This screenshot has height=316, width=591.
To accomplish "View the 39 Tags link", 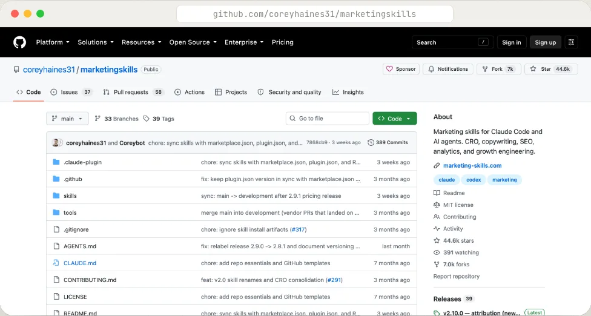I will pyautogui.click(x=159, y=119).
